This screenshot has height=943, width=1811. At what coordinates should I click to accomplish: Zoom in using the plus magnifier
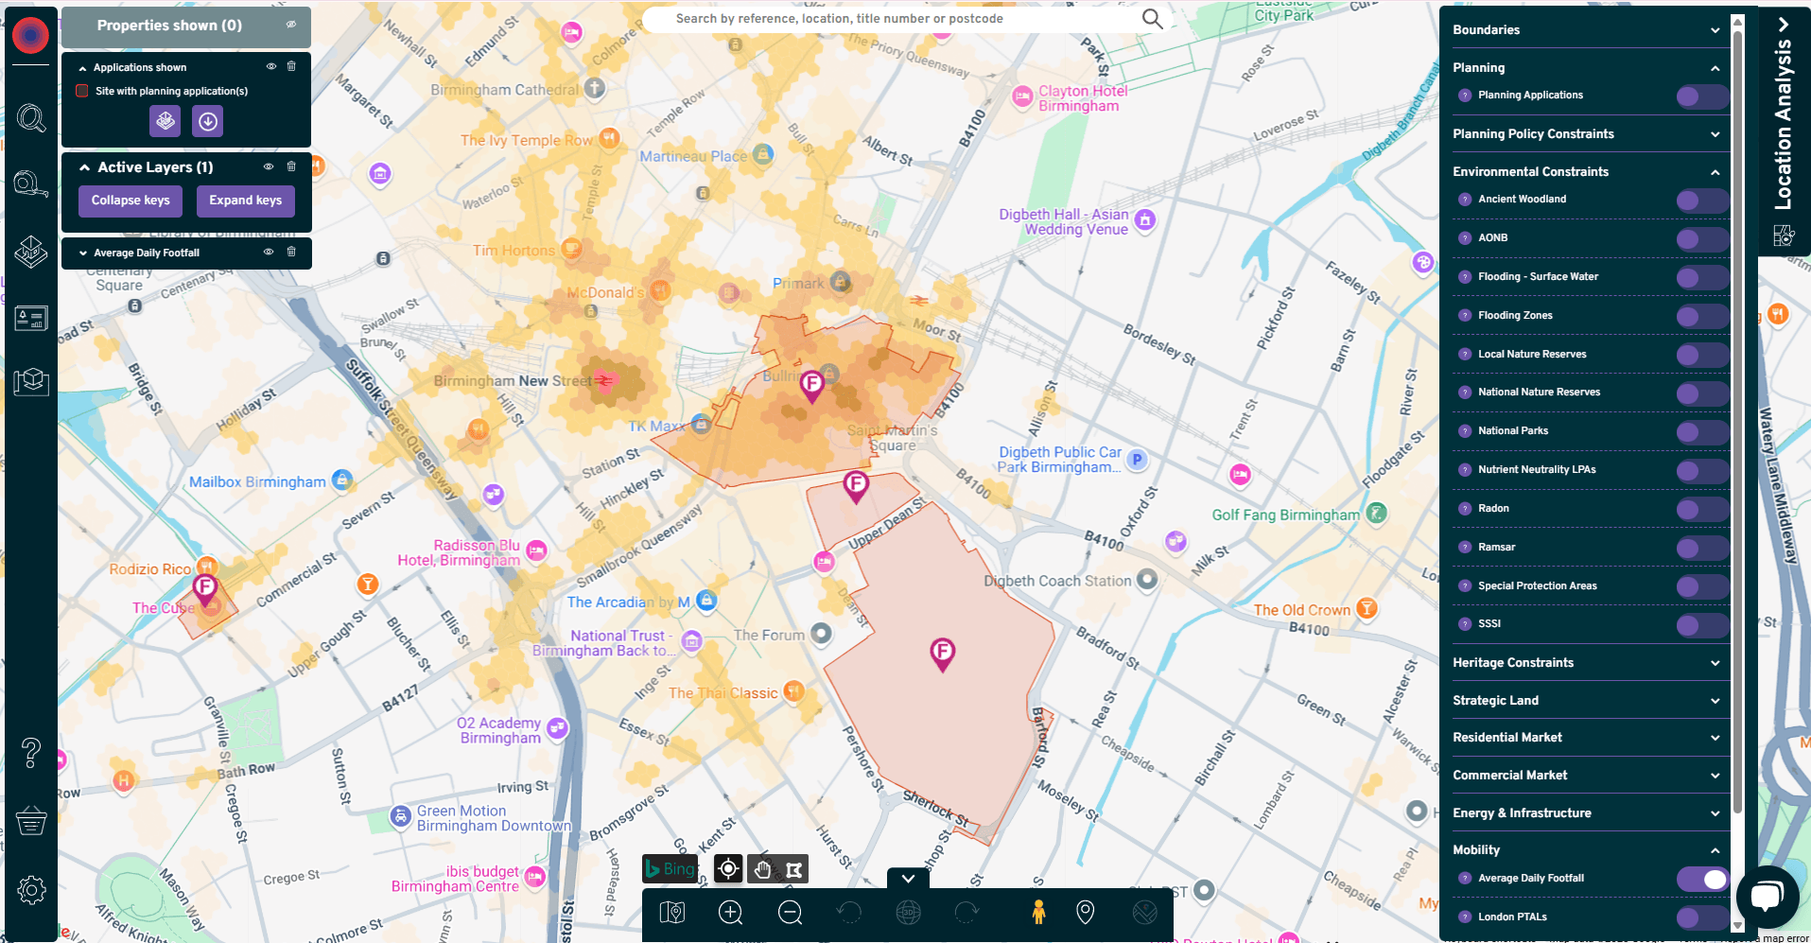[x=730, y=912]
